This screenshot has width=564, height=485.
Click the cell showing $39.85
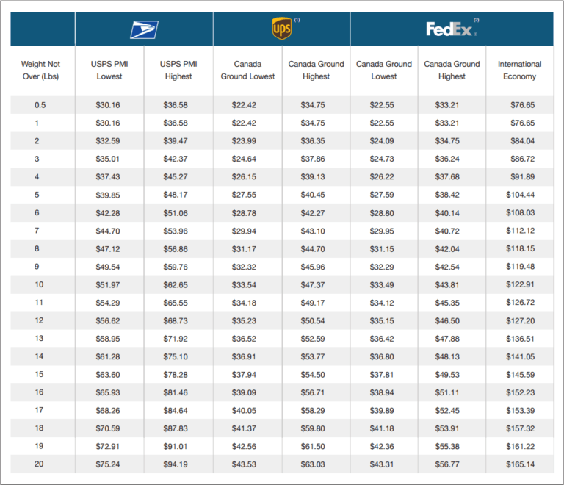point(107,195)
